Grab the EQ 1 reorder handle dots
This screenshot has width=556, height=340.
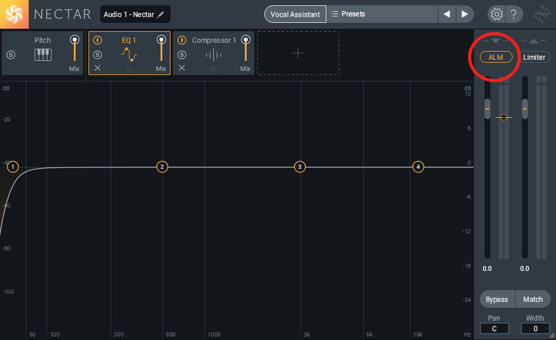pyautogui.click(x=129, y=69)
